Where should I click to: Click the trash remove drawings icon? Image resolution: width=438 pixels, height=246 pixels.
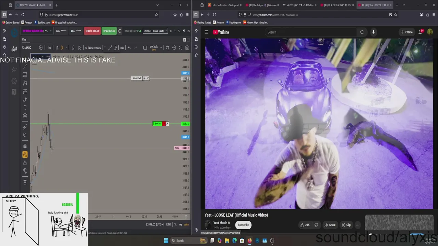[x=25, y=182]
